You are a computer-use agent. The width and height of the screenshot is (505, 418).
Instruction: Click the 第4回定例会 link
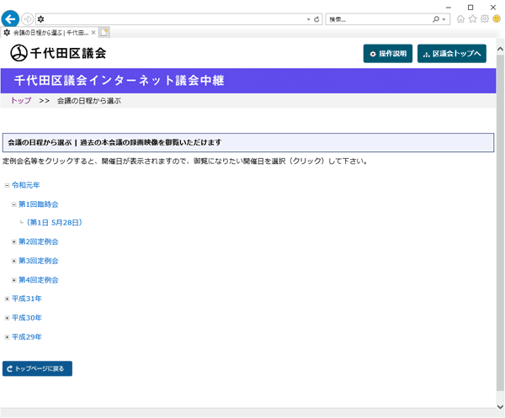39,279
